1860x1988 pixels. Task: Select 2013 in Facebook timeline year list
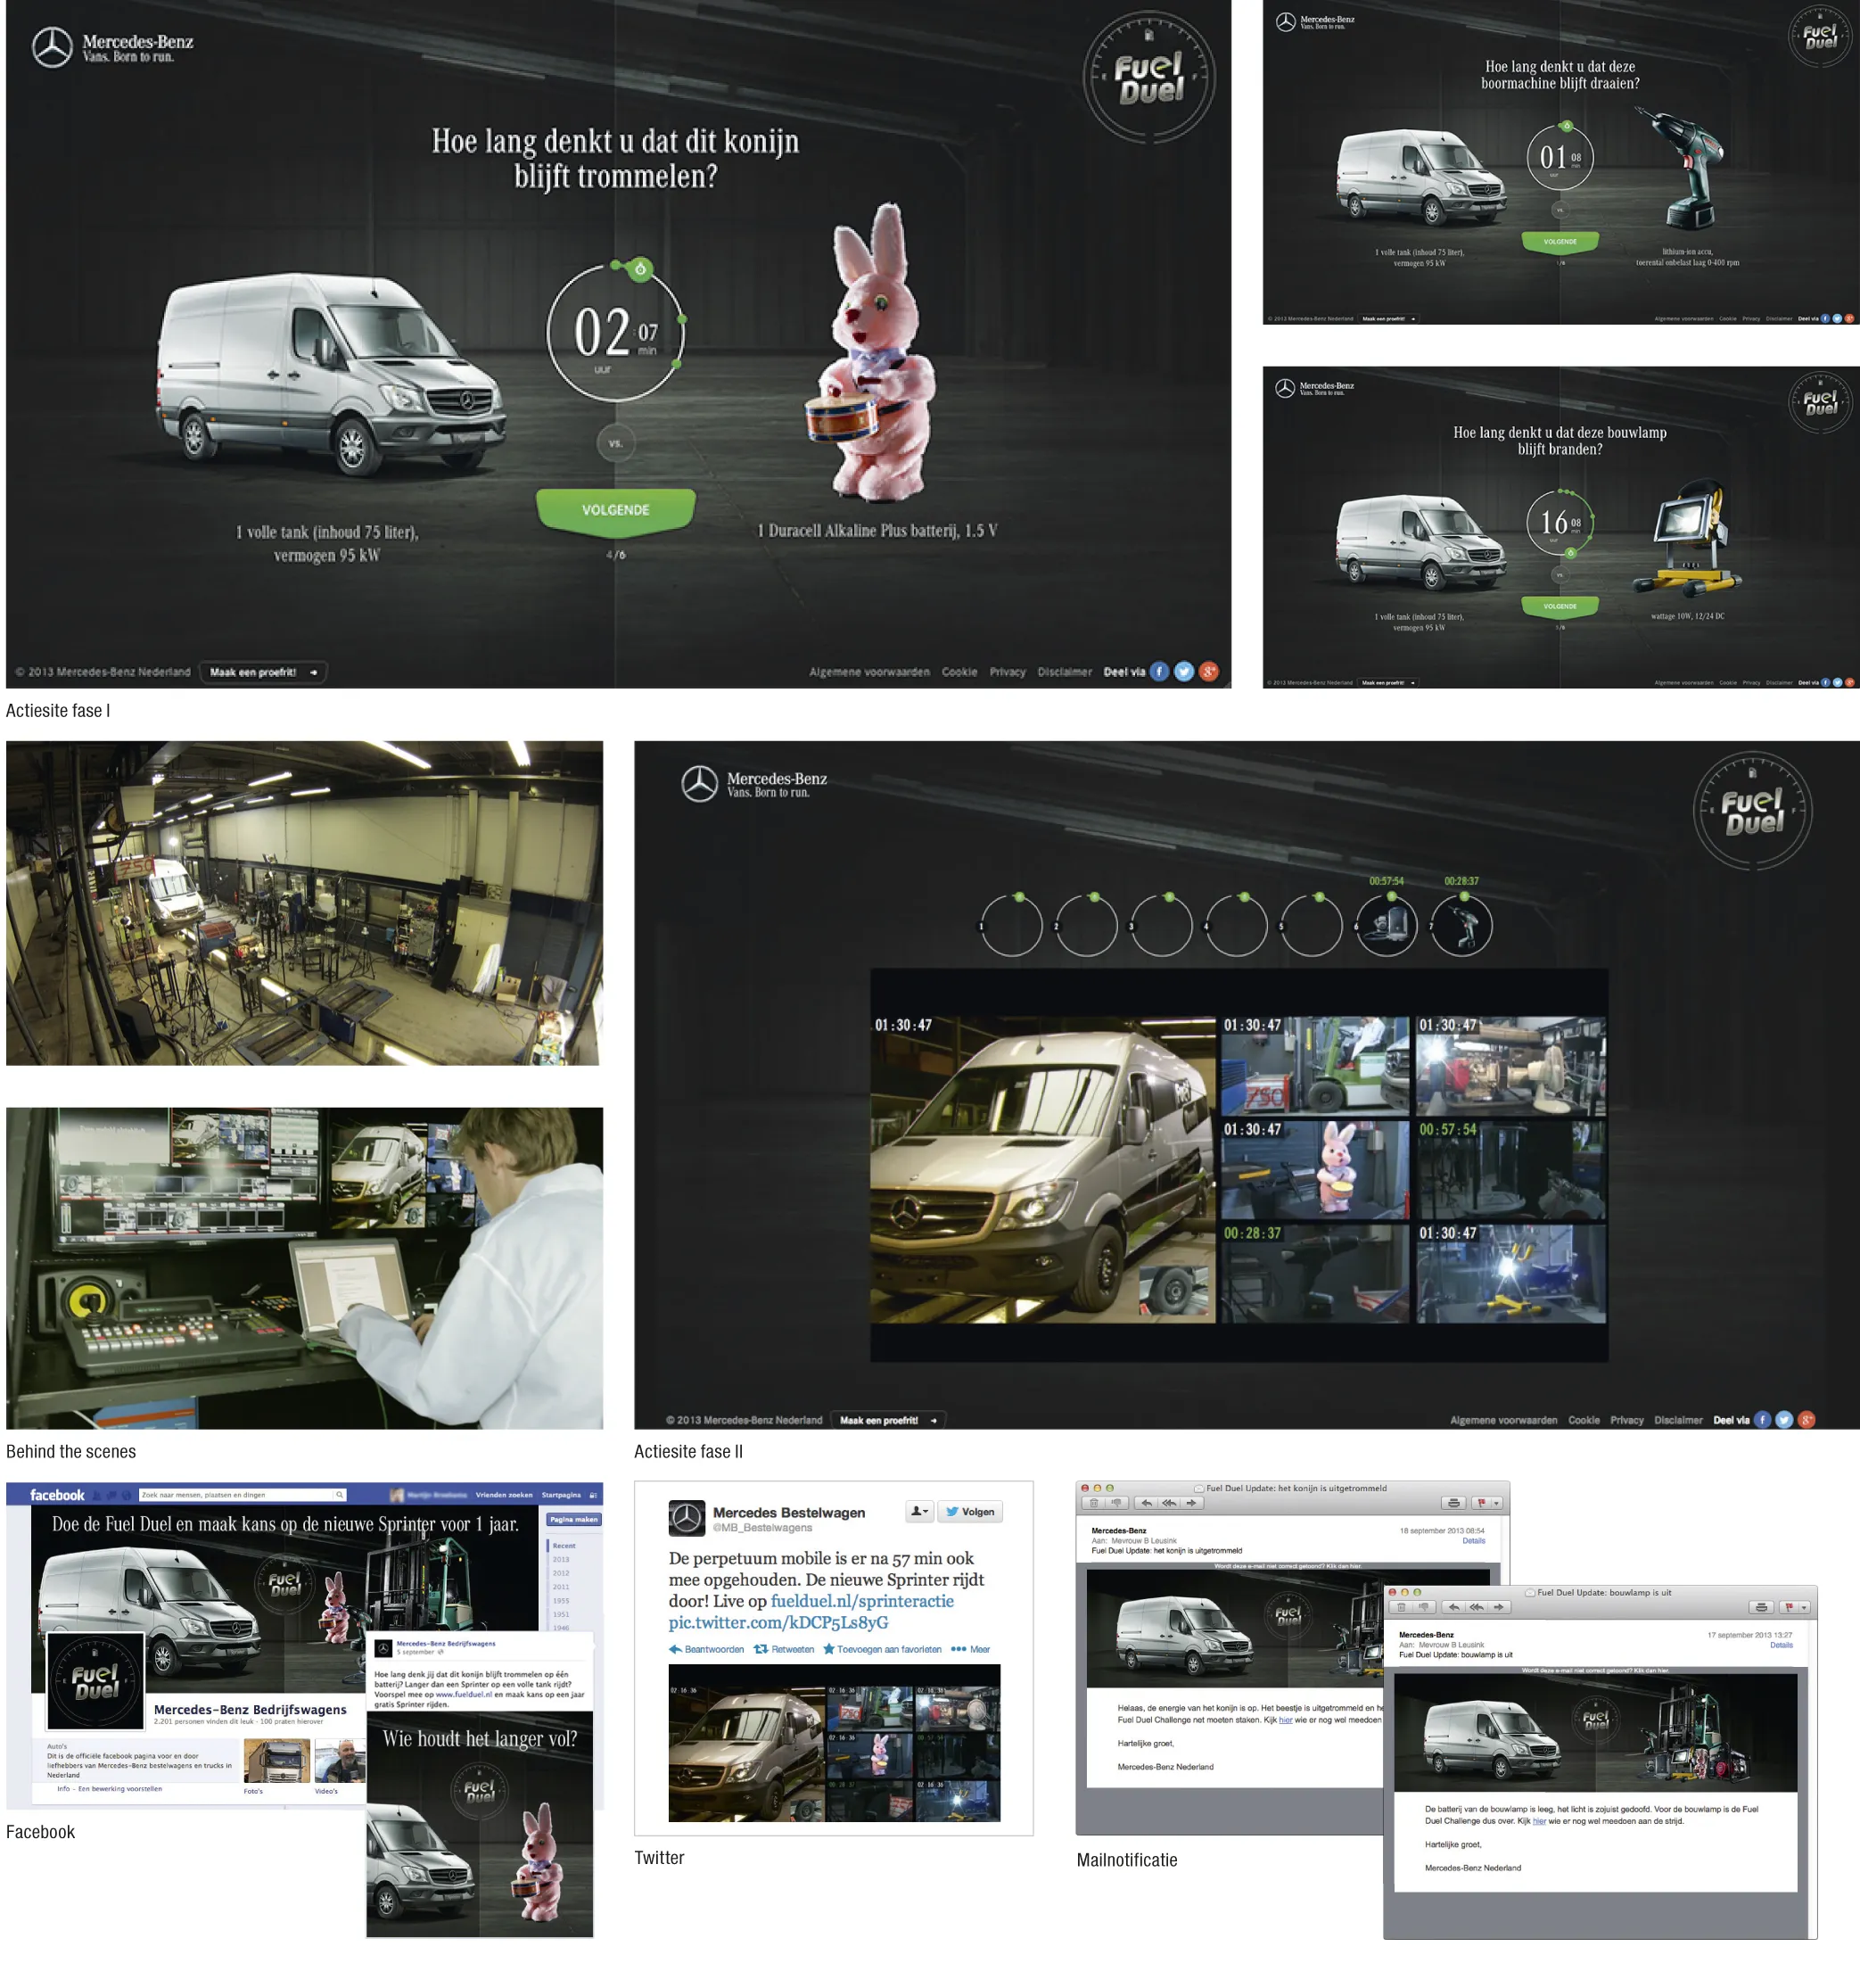tap(561, 1559)
